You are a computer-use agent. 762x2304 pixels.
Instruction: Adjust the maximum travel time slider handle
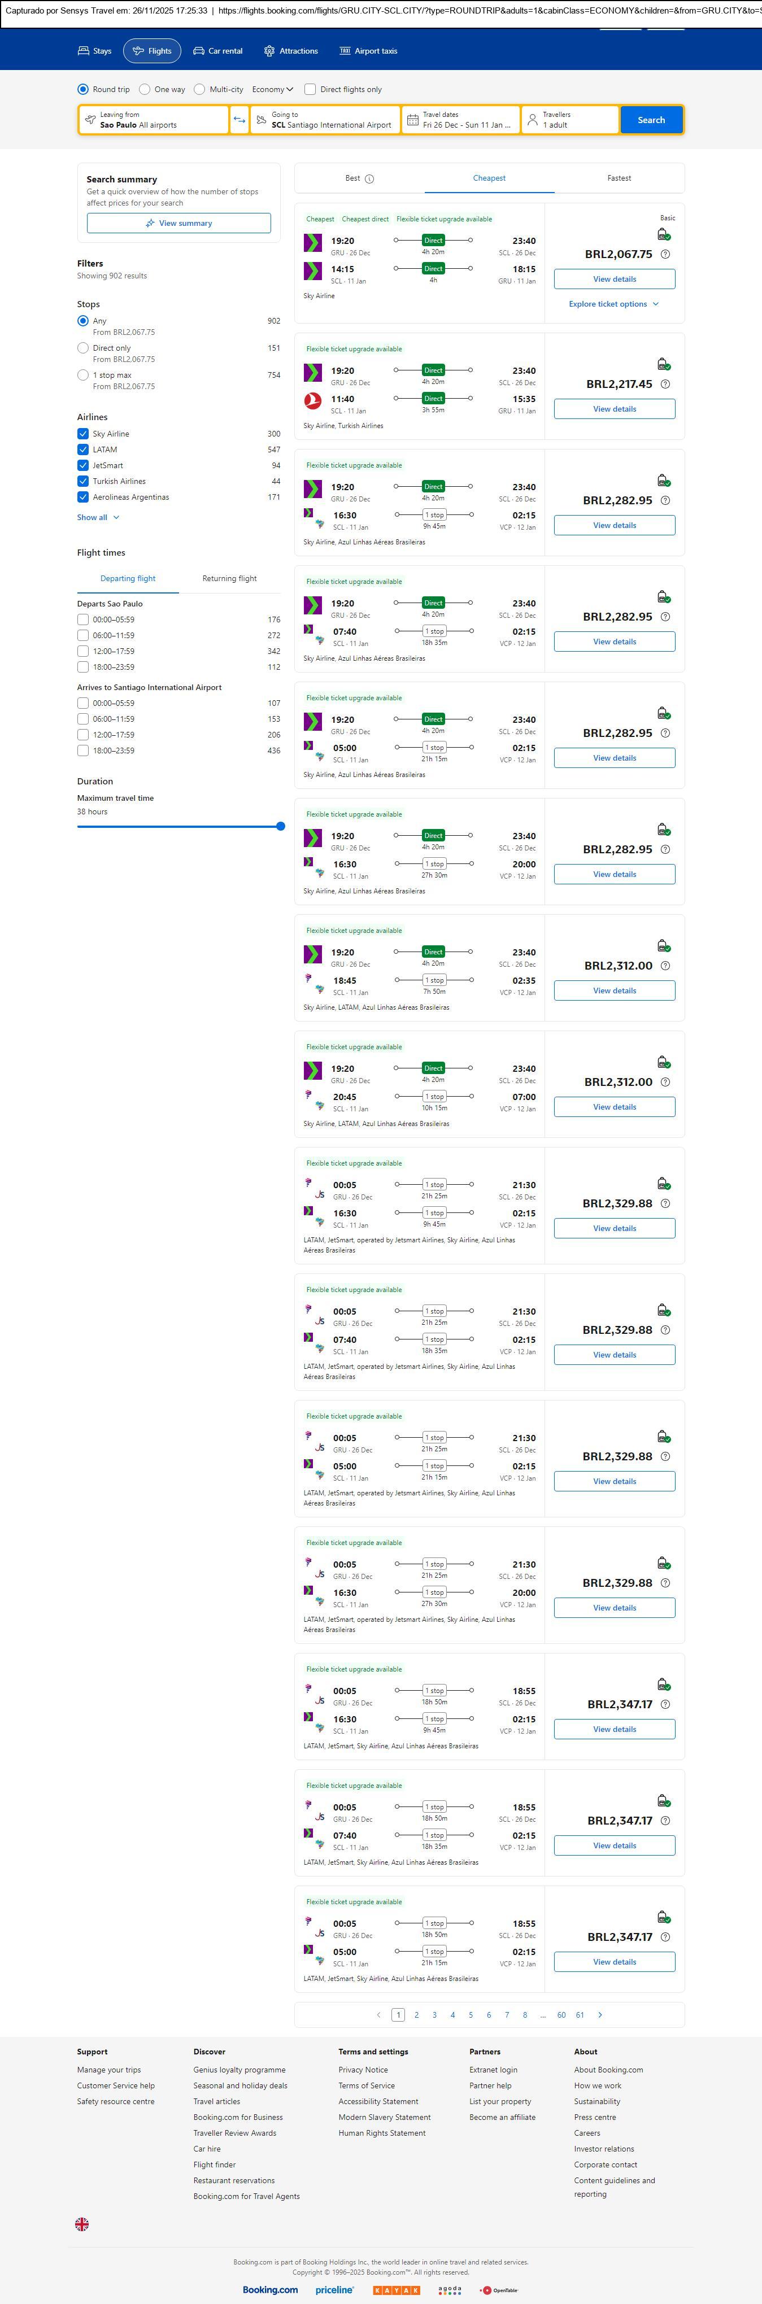pyautogui.click(x=280, y=826)
